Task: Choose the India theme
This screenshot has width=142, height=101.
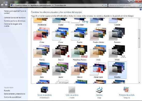Action: (98, 53)
